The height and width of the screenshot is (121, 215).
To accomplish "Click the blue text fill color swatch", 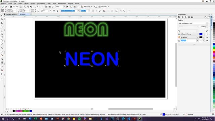I will [201, 34].
